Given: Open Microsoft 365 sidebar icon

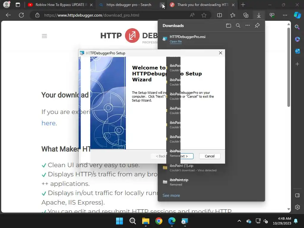Looking at the screenshot, I should [x=297, y=39].
